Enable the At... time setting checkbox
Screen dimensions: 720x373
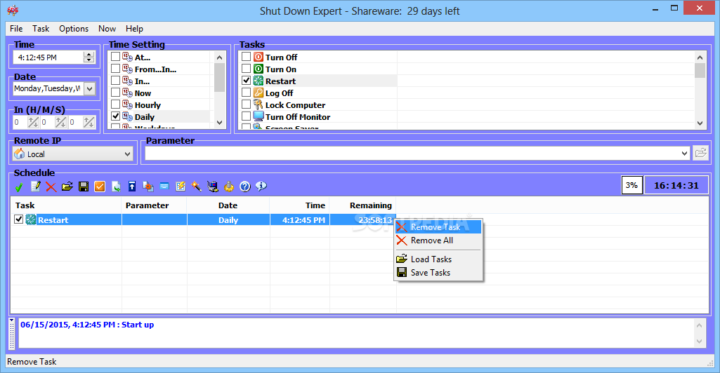(116, 56)
